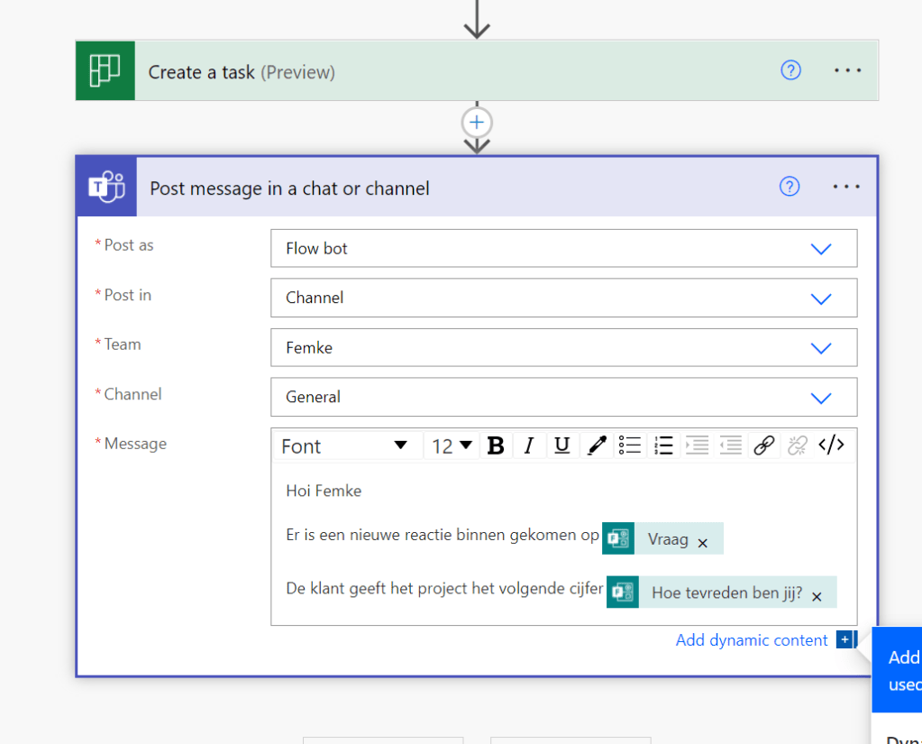The height and width of the screenshot is (744, 922).
Task: Click the Bold formatting icon
Action: click(495, 445)
